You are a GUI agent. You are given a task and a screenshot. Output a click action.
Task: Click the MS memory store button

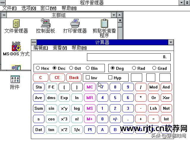pyautogui.click(x=90, y=108)
